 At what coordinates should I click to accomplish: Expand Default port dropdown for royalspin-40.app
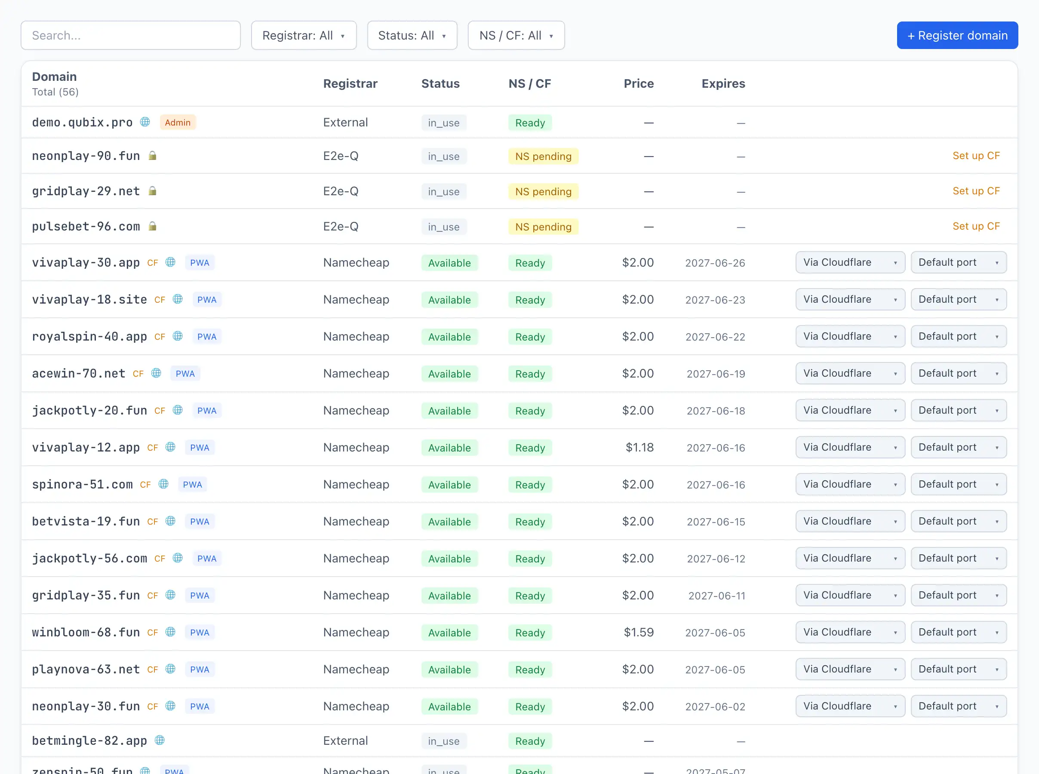pos(959,336)
